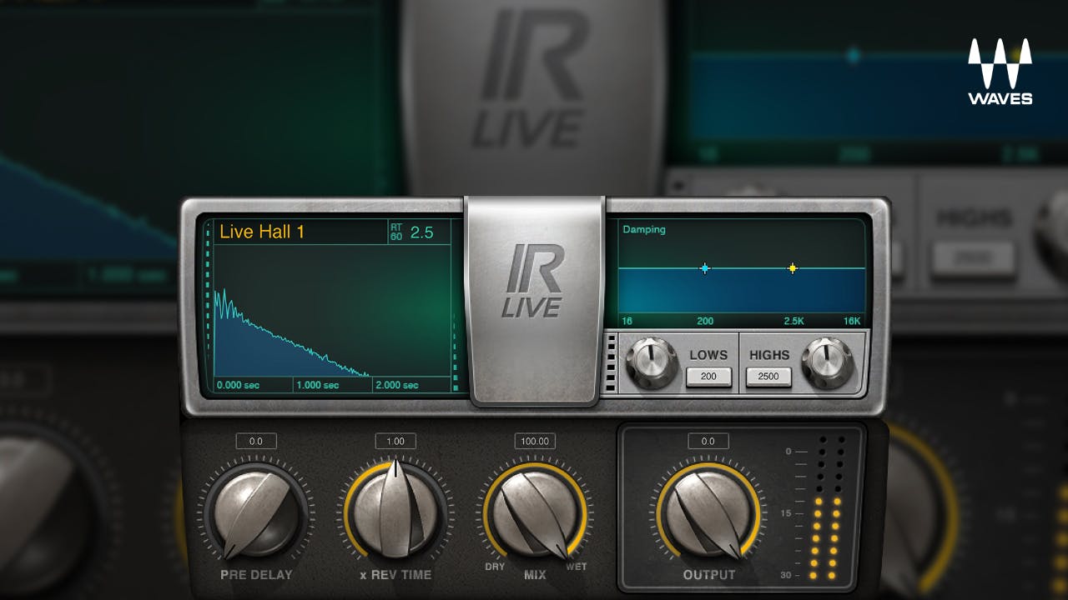The image size is (1068, 600).
Task: Click the impulse response waveform display
Action: [332, 311]
